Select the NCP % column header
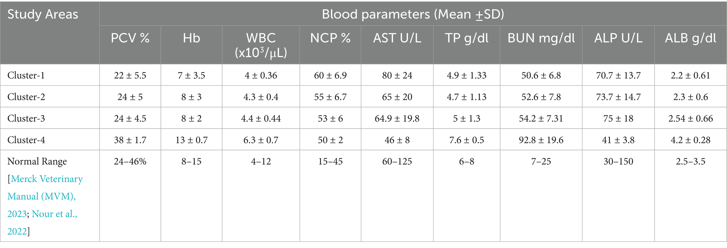The width and height of the screenshot is (727, 248). coord(330,38)
